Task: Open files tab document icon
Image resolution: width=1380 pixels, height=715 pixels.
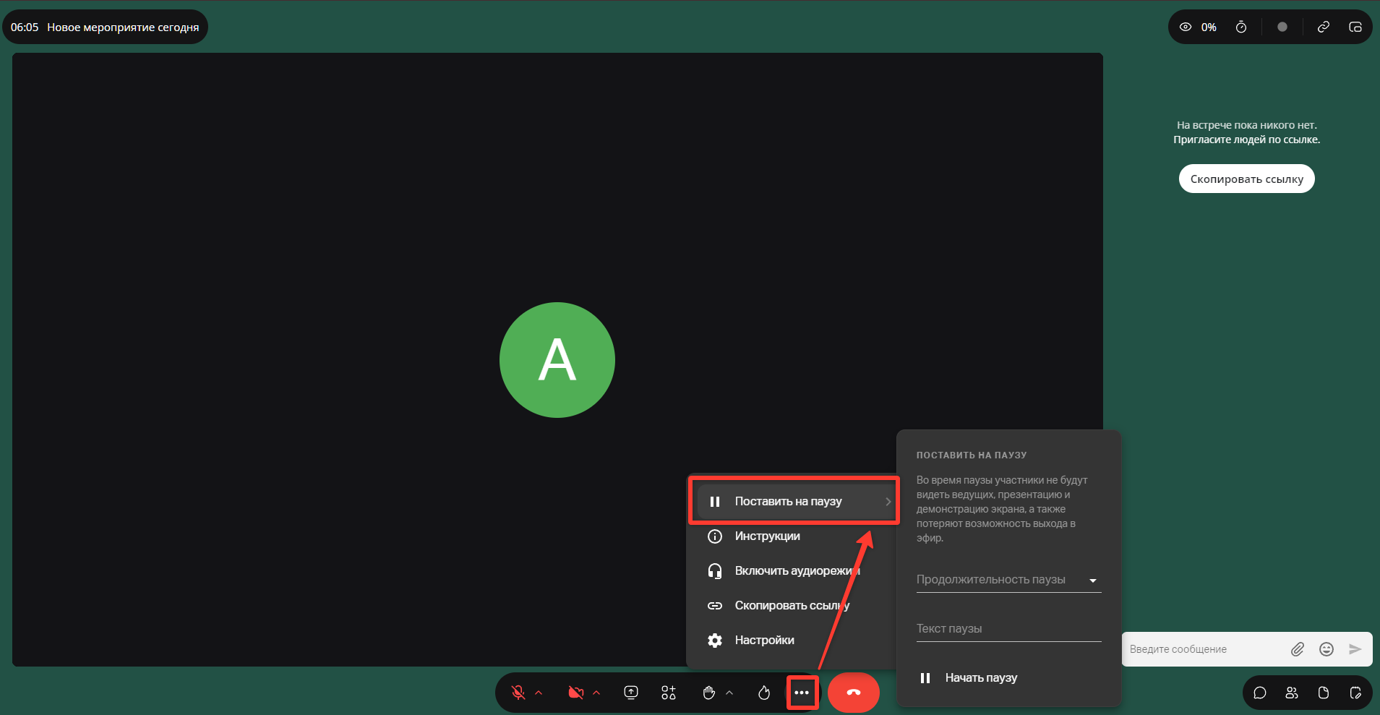Action: point(1324,693)
